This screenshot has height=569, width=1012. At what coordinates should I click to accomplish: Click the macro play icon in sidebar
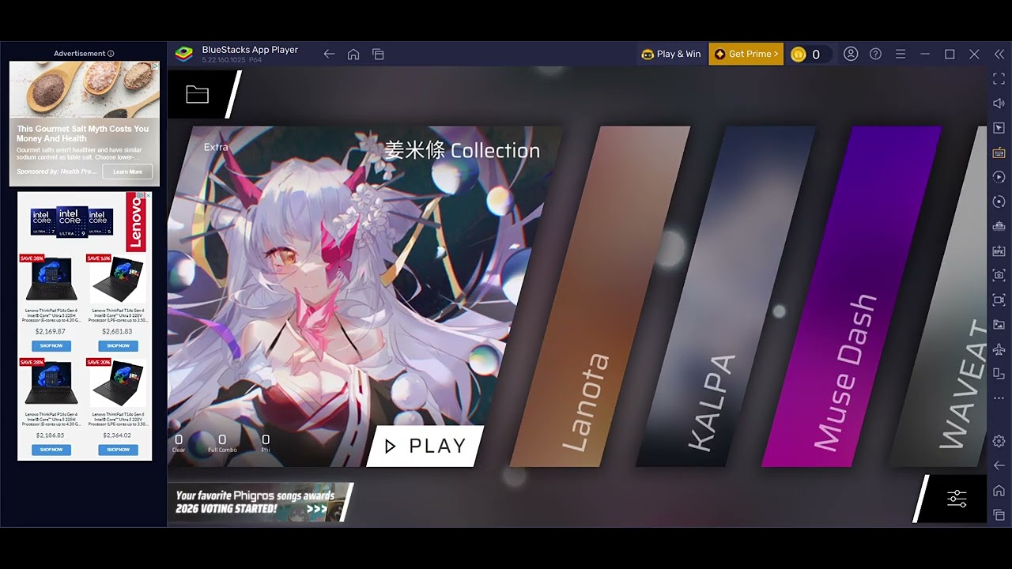999,177
